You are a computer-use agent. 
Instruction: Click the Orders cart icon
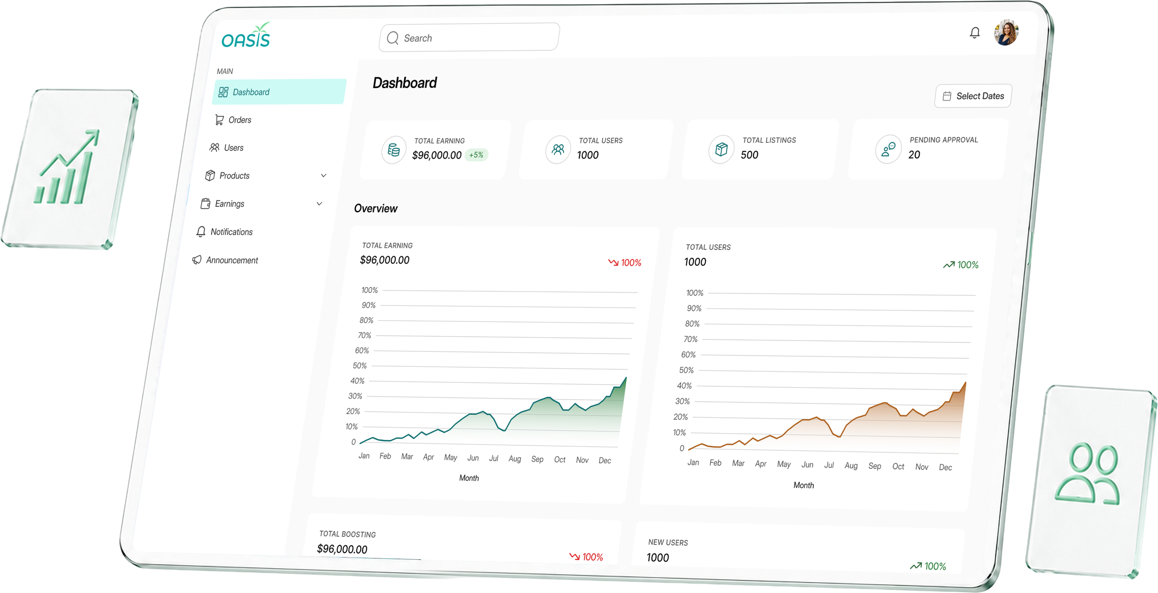(x=219, y=120)
